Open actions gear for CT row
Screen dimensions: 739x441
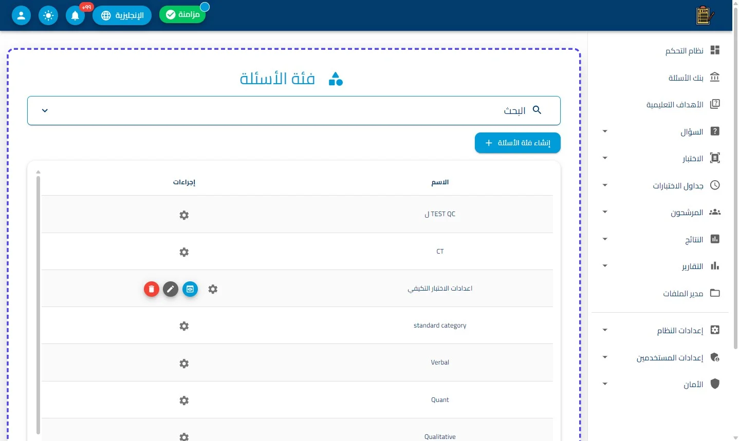(184, 252)
